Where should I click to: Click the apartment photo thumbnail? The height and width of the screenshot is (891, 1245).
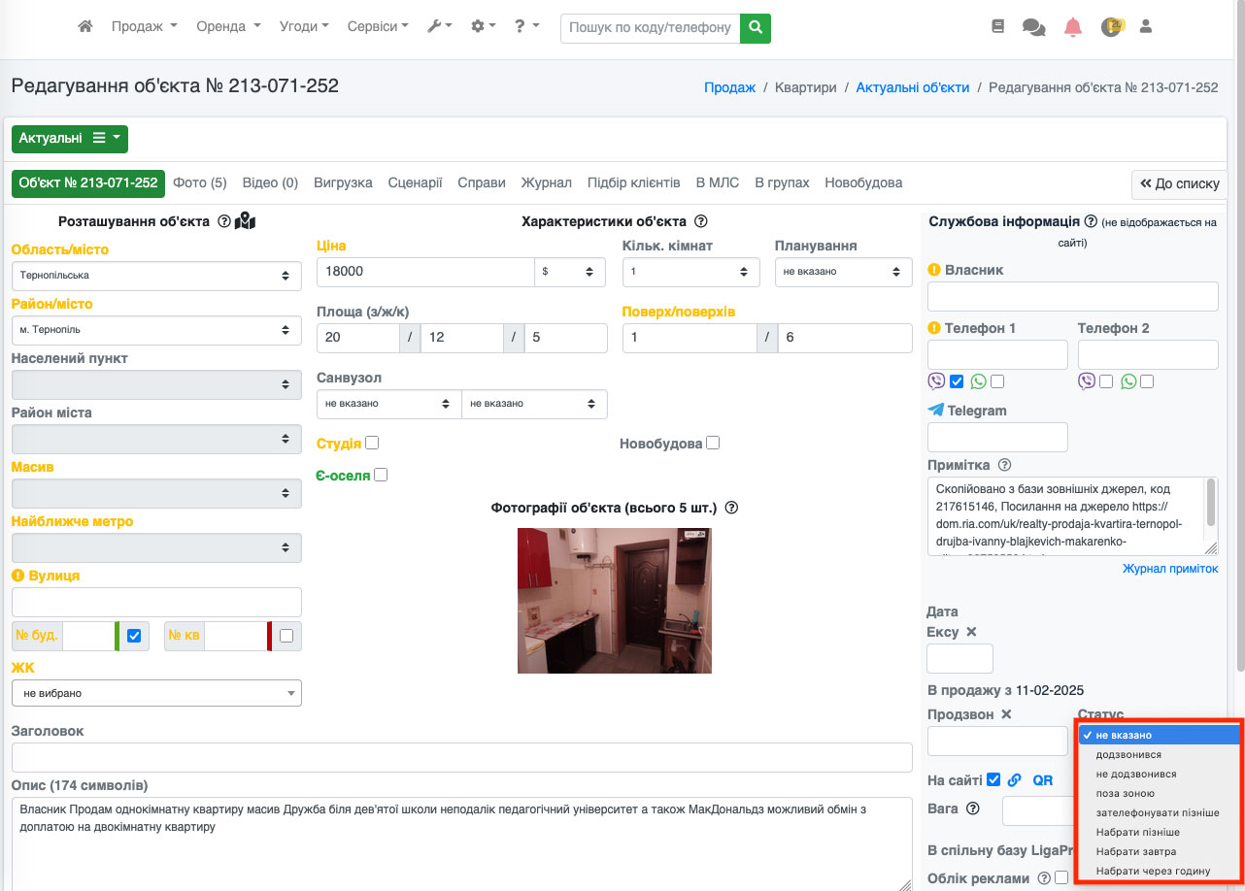(614, 601)
